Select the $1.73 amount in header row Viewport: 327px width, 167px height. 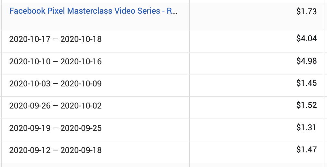coord(306,11)
